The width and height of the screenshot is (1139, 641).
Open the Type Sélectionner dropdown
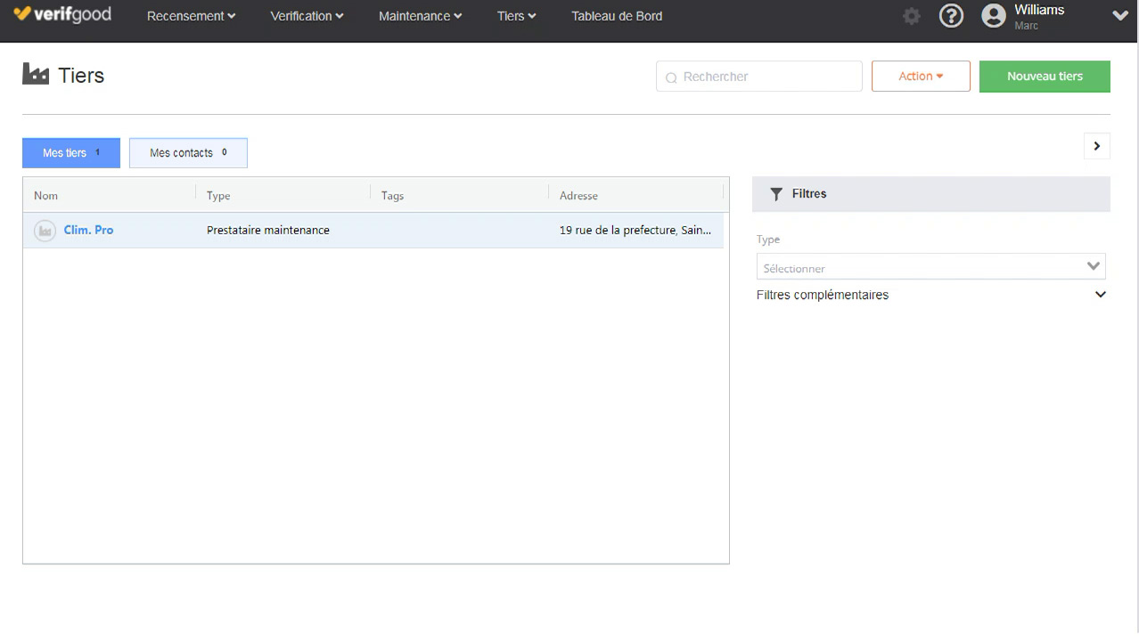tap(930, 267)
